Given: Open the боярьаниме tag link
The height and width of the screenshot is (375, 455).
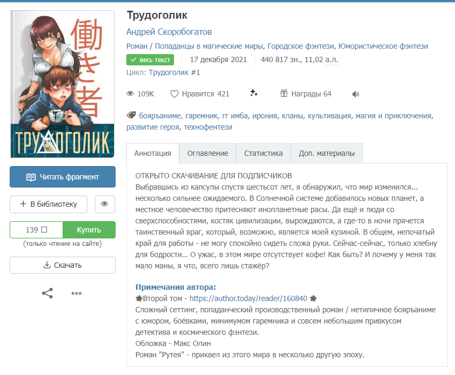Looking at the screenshot, I should tap(159, 116).
